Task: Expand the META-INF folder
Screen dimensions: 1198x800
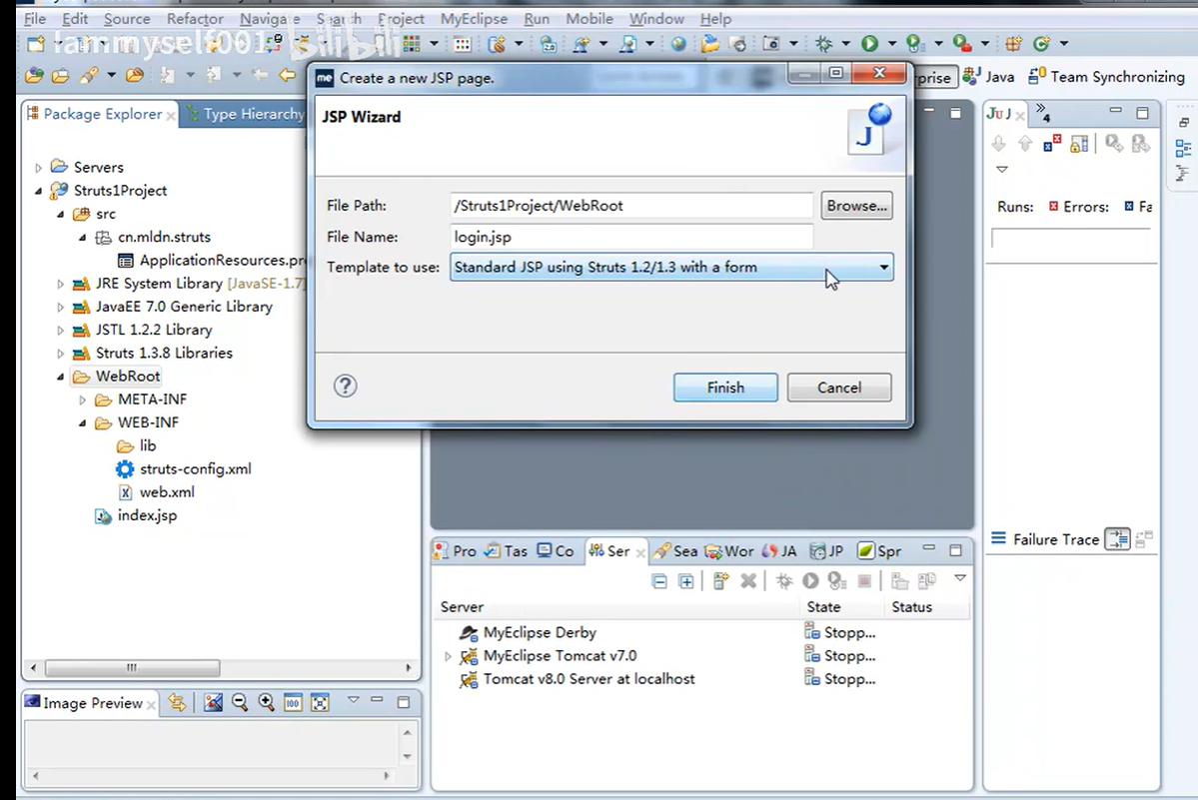Action: [x=83, y=400]
